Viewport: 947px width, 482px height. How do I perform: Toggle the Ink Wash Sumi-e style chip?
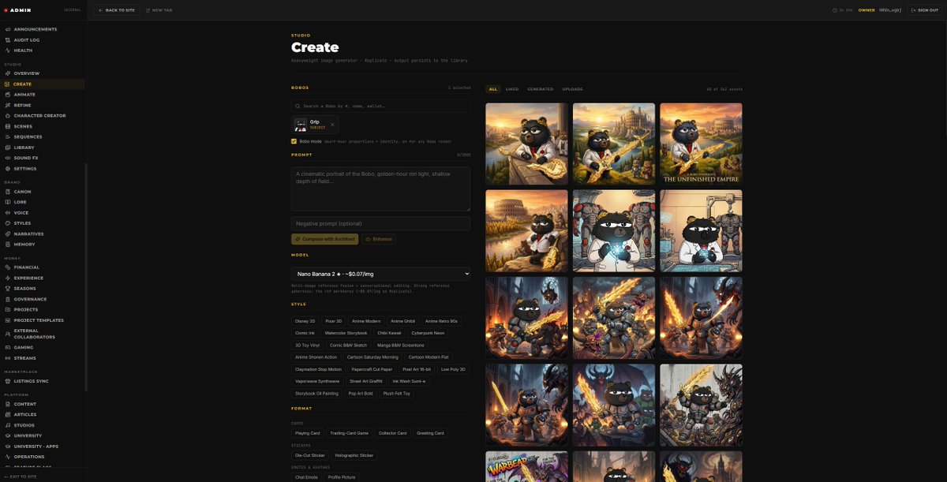tap(409, 381)
